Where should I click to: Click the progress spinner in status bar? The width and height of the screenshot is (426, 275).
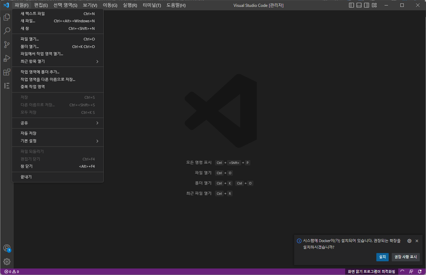pos(402,272)
